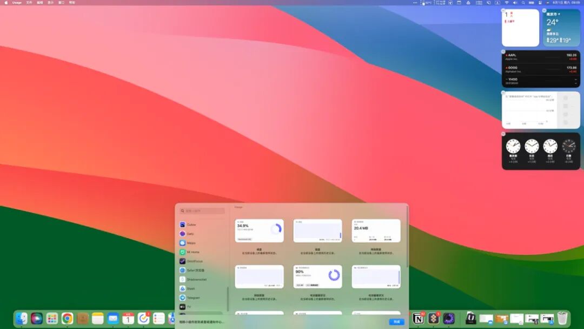The width and height of the screenshot is (584, 329).
Task: Click the AAPL row in stocks widget
Action: click(x=541, y=57)
